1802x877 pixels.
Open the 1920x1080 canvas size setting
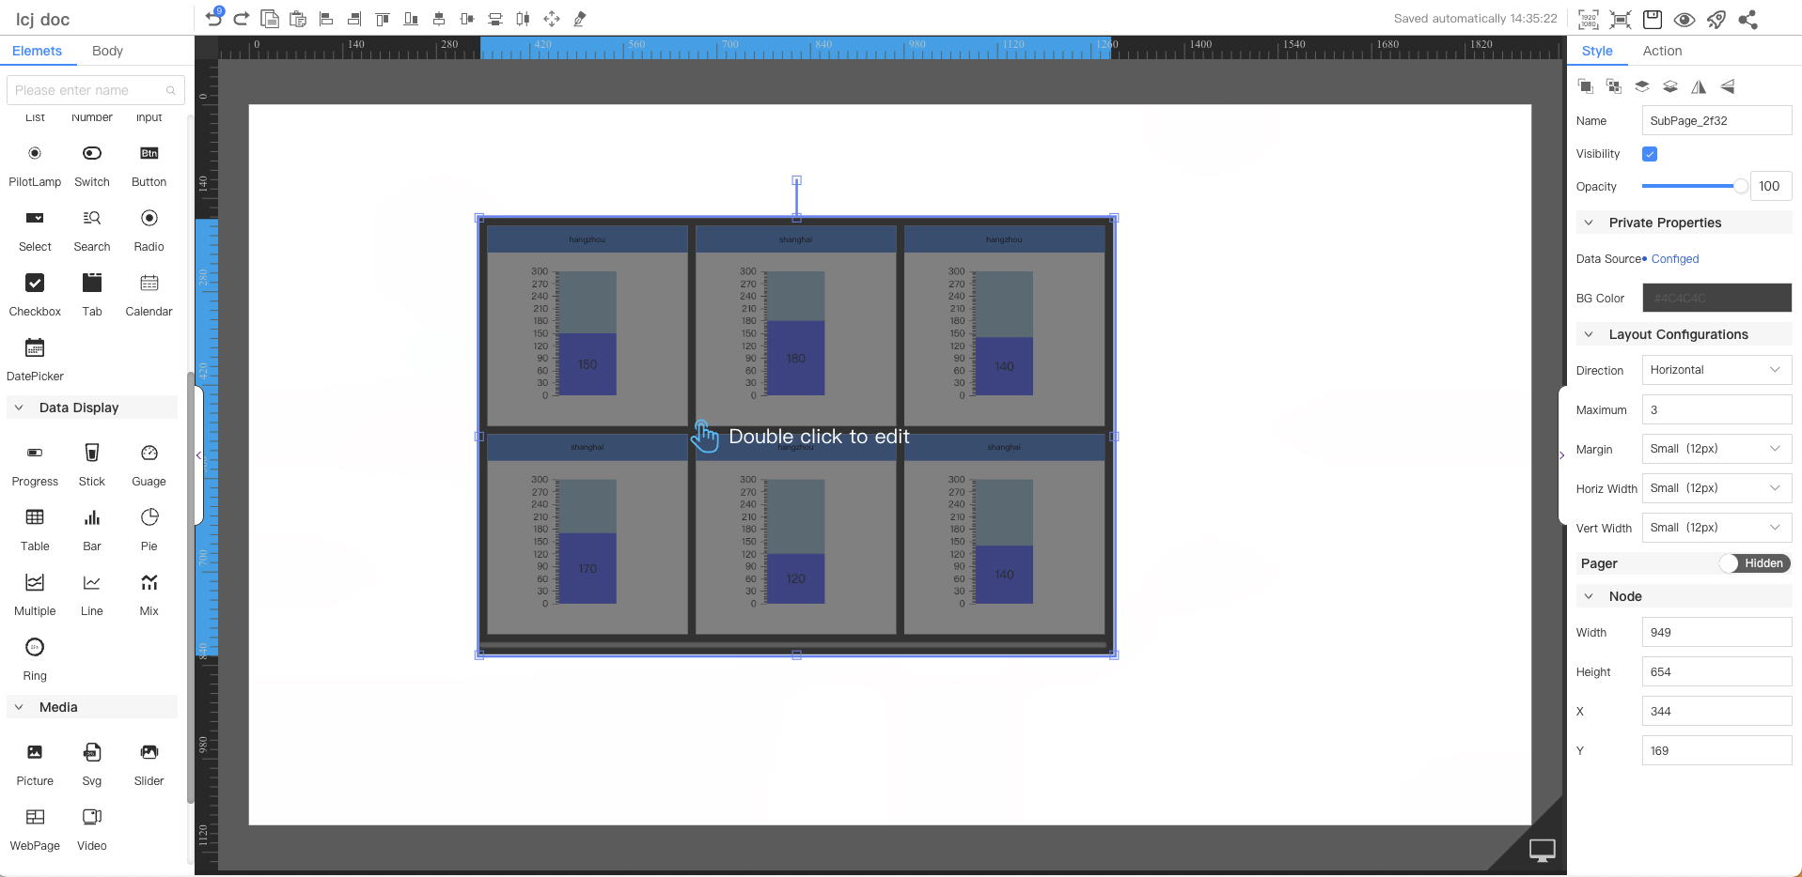click(1589, 19)
